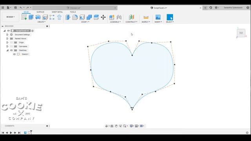Select the Offset Face tool
The width and height of the screenshot is (251, 141).
96,17
